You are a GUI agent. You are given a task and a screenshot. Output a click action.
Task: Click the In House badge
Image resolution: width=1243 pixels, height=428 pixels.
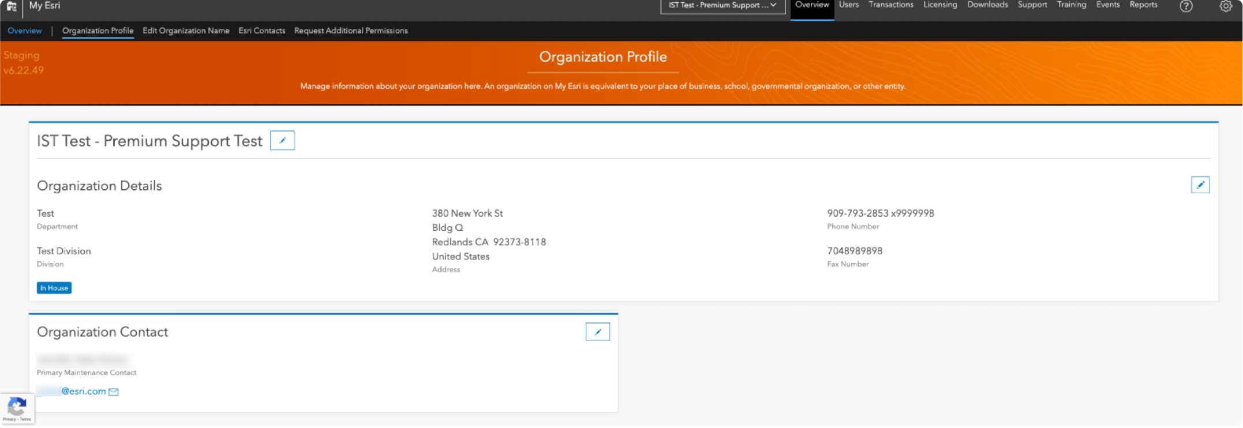(54, 288)
